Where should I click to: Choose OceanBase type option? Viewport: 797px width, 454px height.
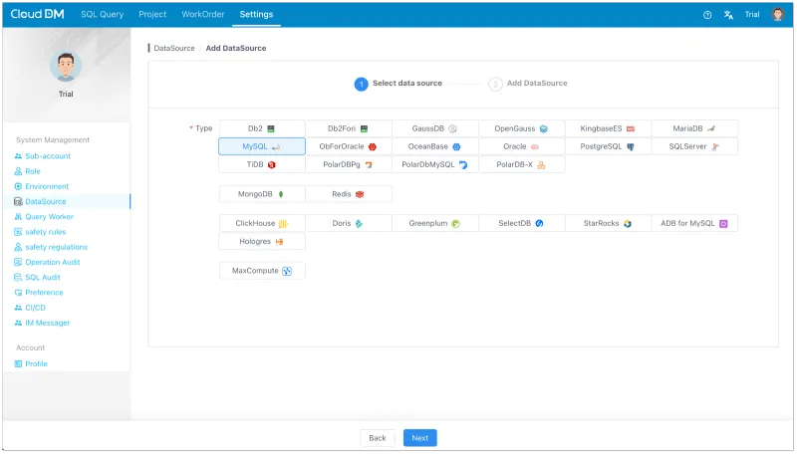coord(435,146)
